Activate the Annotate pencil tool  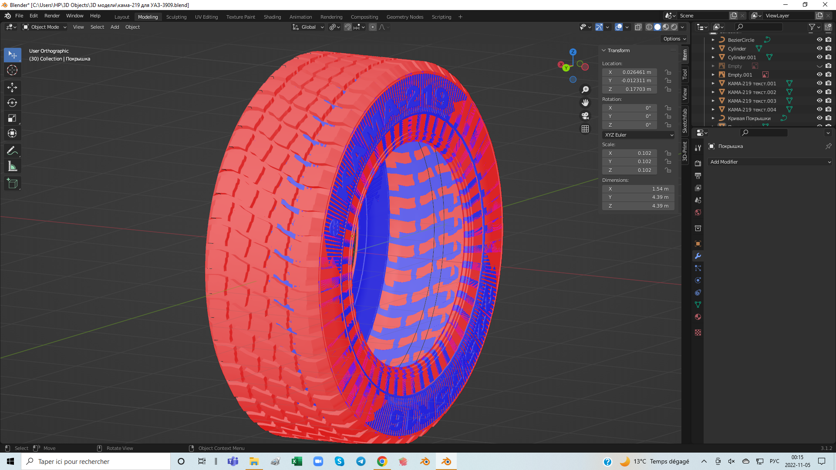click(12, 151)
